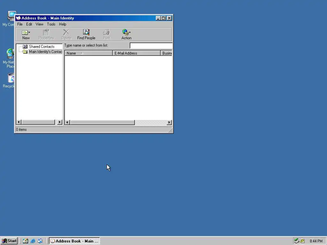327x245 pixels.
Task: Select Shared Contacts in the tree
Action: (x=42, y=47)
